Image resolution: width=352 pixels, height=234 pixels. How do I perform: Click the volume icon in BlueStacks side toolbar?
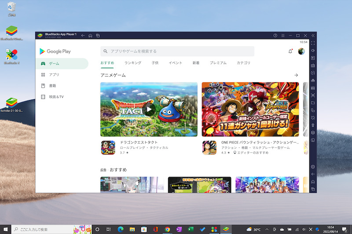pyautogui.click(x=313, y=50)
